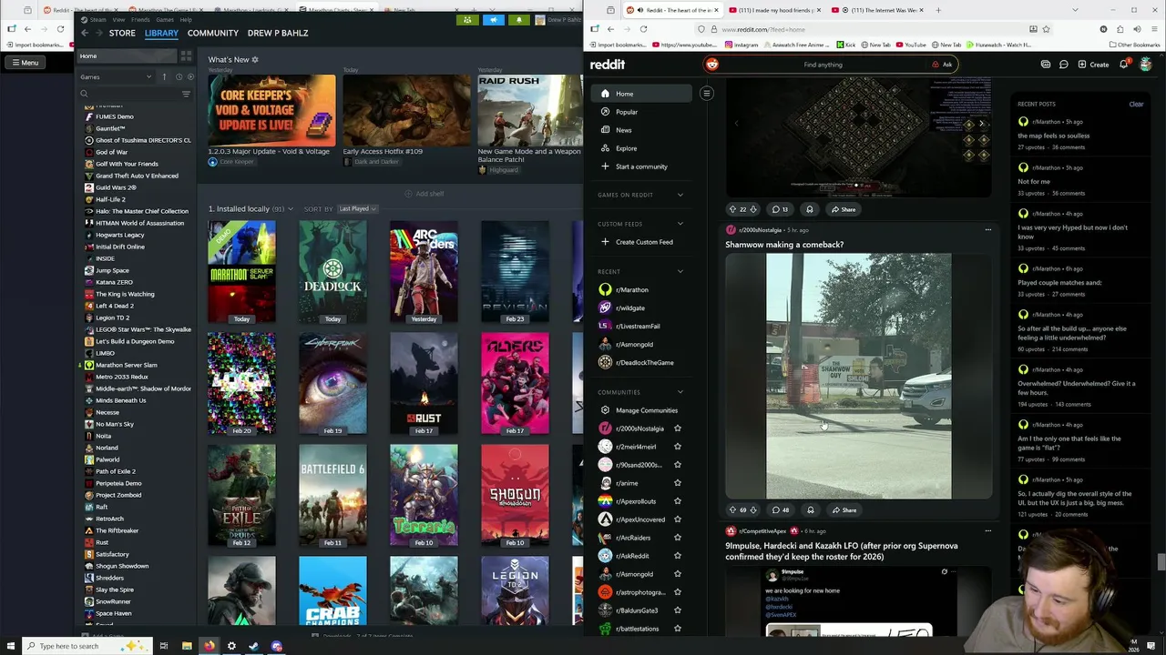1166x655 pixels.
Task: Open Steam COMMUNITY tab
Action: (213, 33)
